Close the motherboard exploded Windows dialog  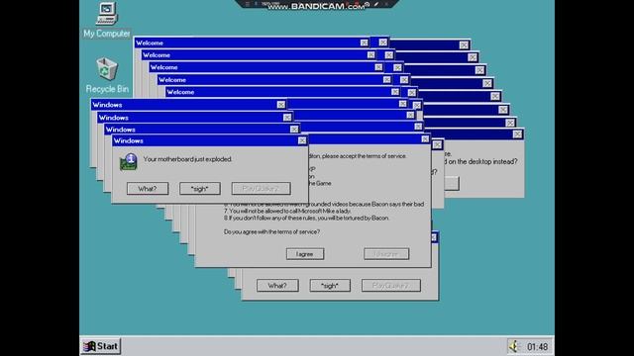tap(302, 140)
